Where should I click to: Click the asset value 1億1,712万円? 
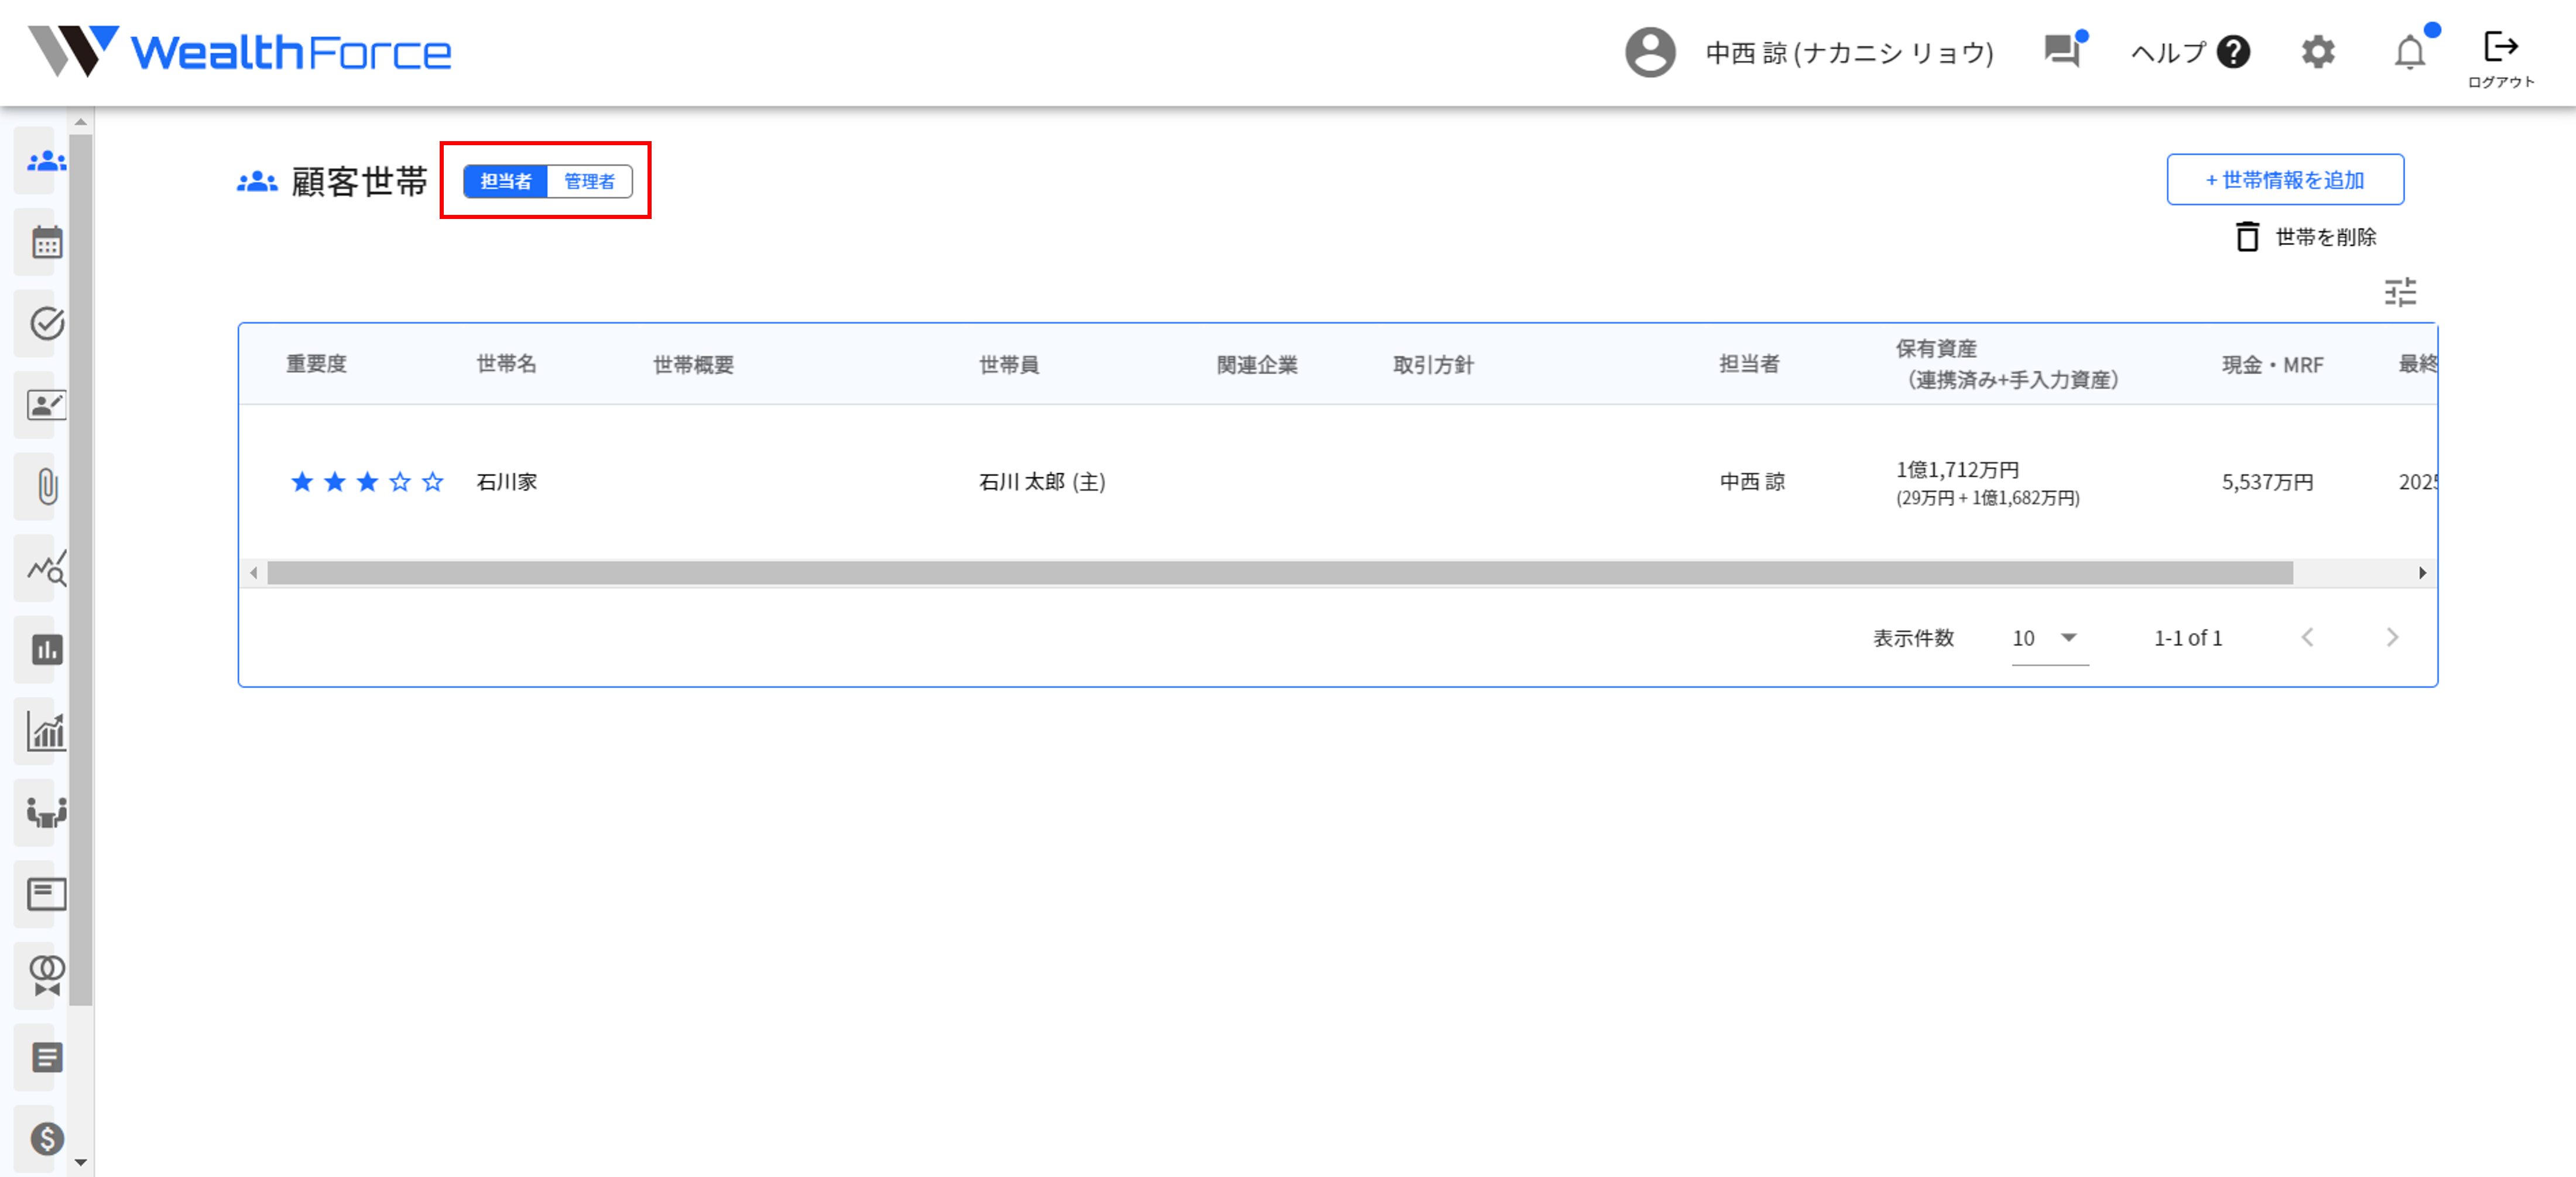coord(1957,470)
